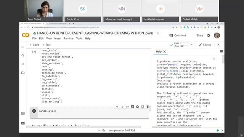Select Faye Satari video thumbnail
Screen dimensions: 244x137
[44, 11]
